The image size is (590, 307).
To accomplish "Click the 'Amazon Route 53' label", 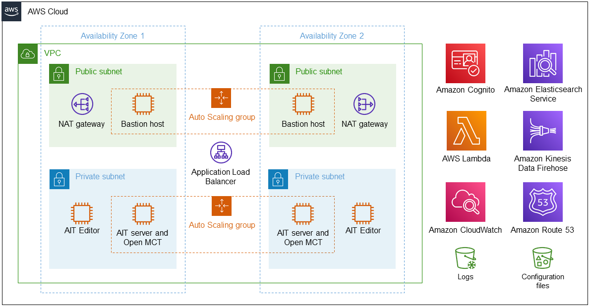I will (x=542, y=230).
